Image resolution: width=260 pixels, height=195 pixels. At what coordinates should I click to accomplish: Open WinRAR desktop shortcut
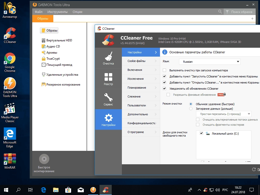pos(10,161)
